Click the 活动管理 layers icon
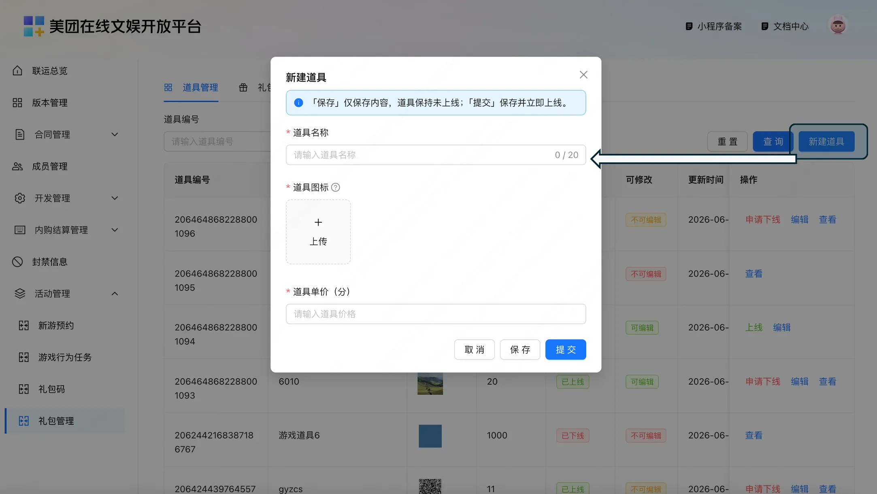The height and width of the screenshot is (494, 877). tap(20, 294)
